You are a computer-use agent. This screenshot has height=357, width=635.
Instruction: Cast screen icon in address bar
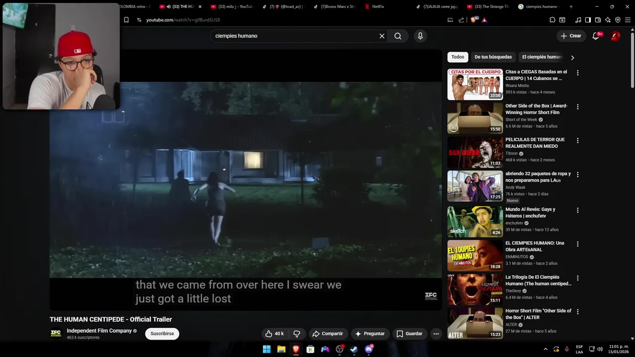point(450,20)
